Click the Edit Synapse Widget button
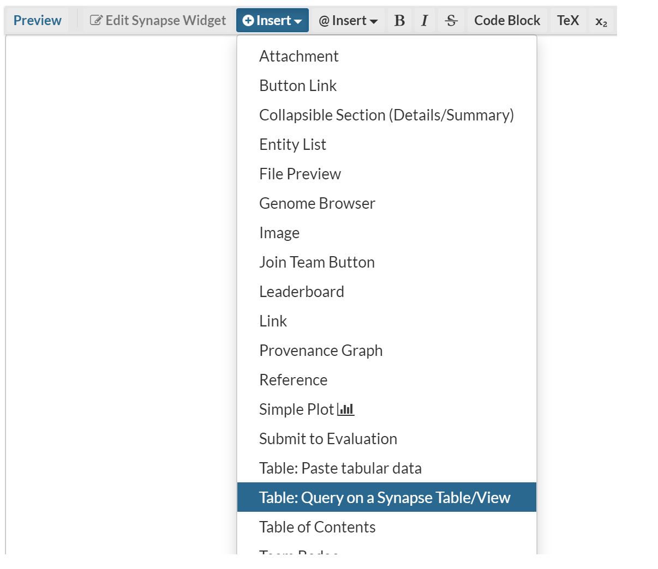This screenshot has height=569, width=658. pos(158,20)
